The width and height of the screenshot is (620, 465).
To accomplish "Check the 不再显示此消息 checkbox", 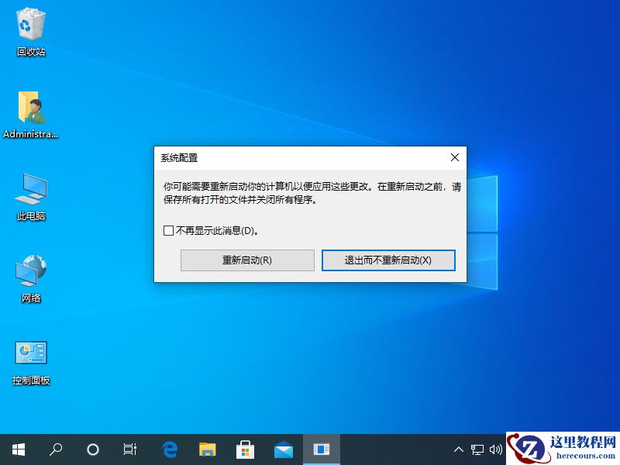I will tap(167, 230).
